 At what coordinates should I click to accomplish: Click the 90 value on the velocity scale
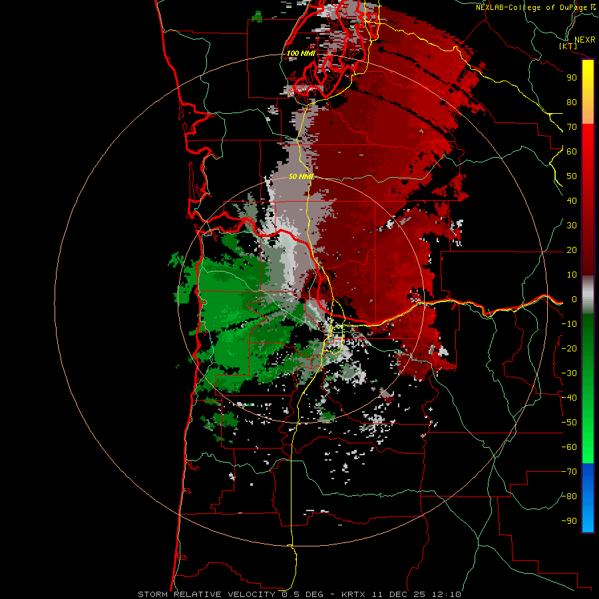point(572,78)
